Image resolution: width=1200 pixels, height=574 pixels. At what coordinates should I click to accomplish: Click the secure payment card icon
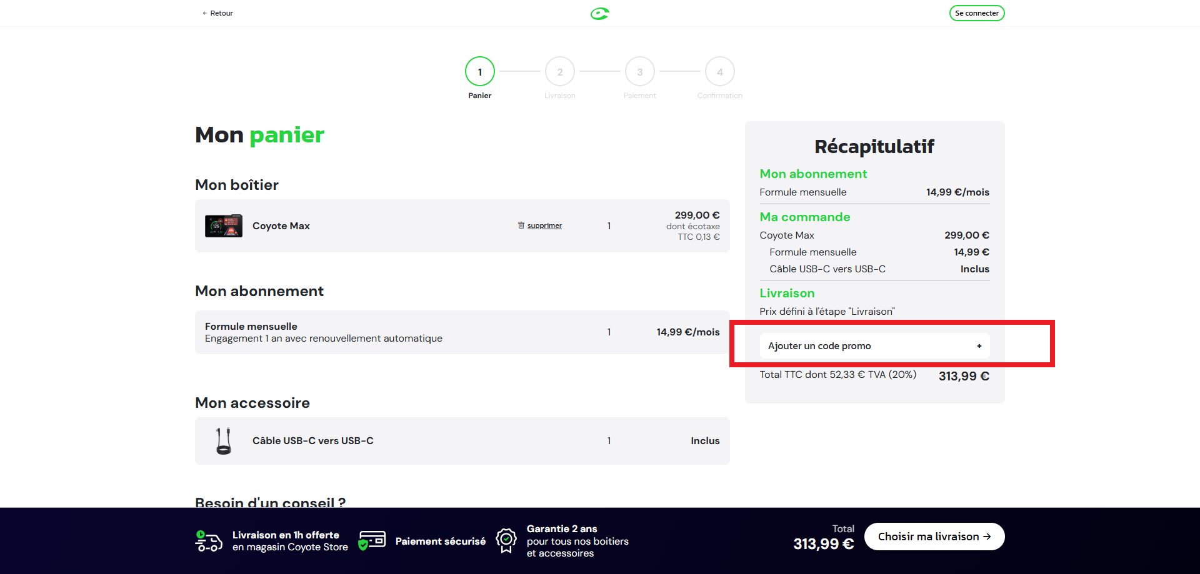click(x=372, y=540)
